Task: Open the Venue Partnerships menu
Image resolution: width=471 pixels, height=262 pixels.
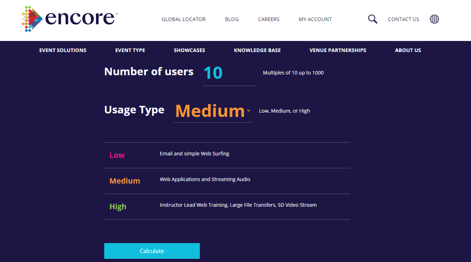Action: coord(338,50)
